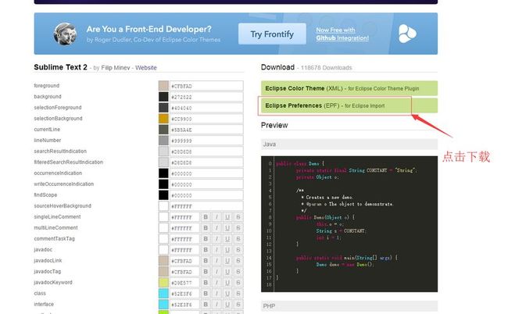This screenshot has height=314, width=508.
Task: Toggle bold for commentTaskTag
Action: point(206,239)
